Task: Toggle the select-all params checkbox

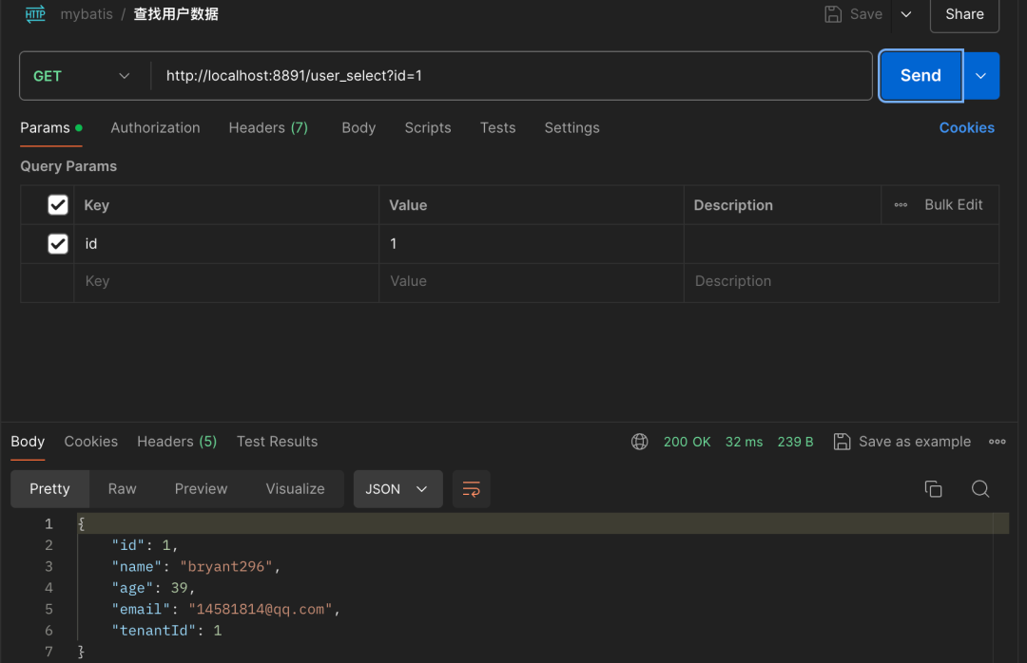Action: [x=58, y=205]
